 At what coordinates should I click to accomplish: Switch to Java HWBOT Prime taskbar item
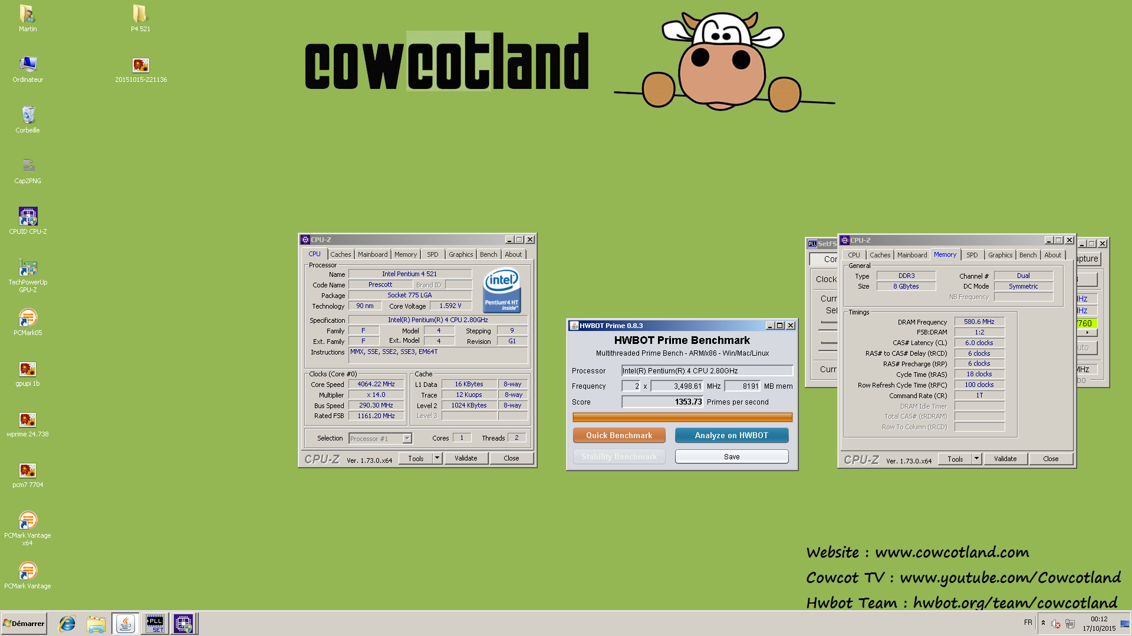125,624
